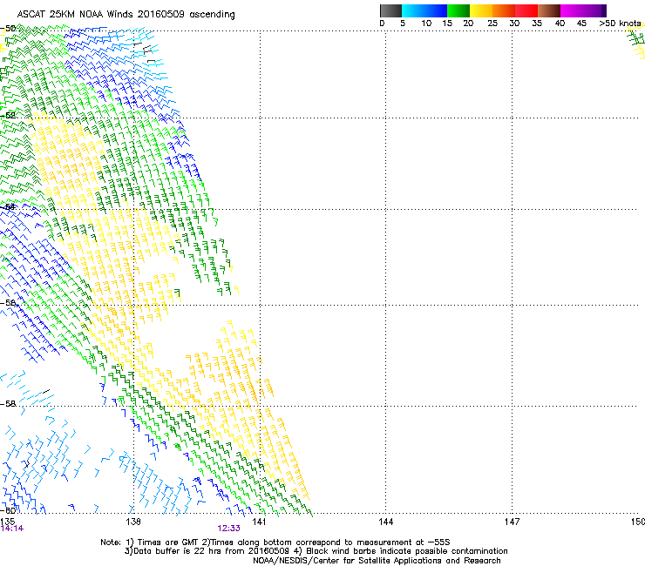The height and width of the screenshot is (566, 645).
Task: Click the chart title "ASCAT 25KM NOAA Winds 20160509 ascending"
Action: point(126,15)
